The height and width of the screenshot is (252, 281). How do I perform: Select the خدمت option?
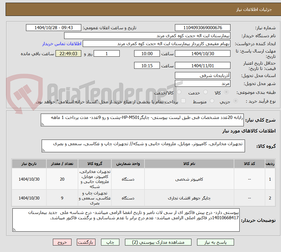pyautogui.click(x=205, y=92)
